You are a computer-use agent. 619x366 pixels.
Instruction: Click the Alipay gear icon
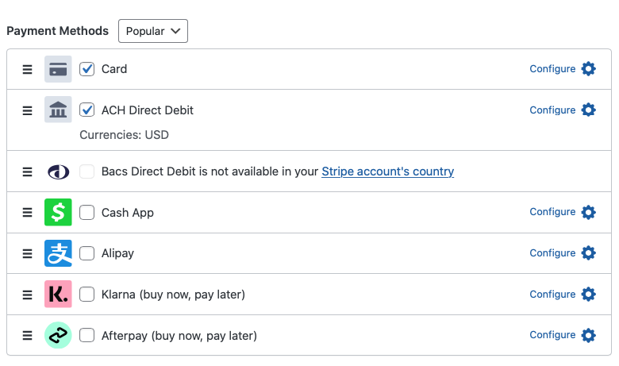(x=588, y=253)
